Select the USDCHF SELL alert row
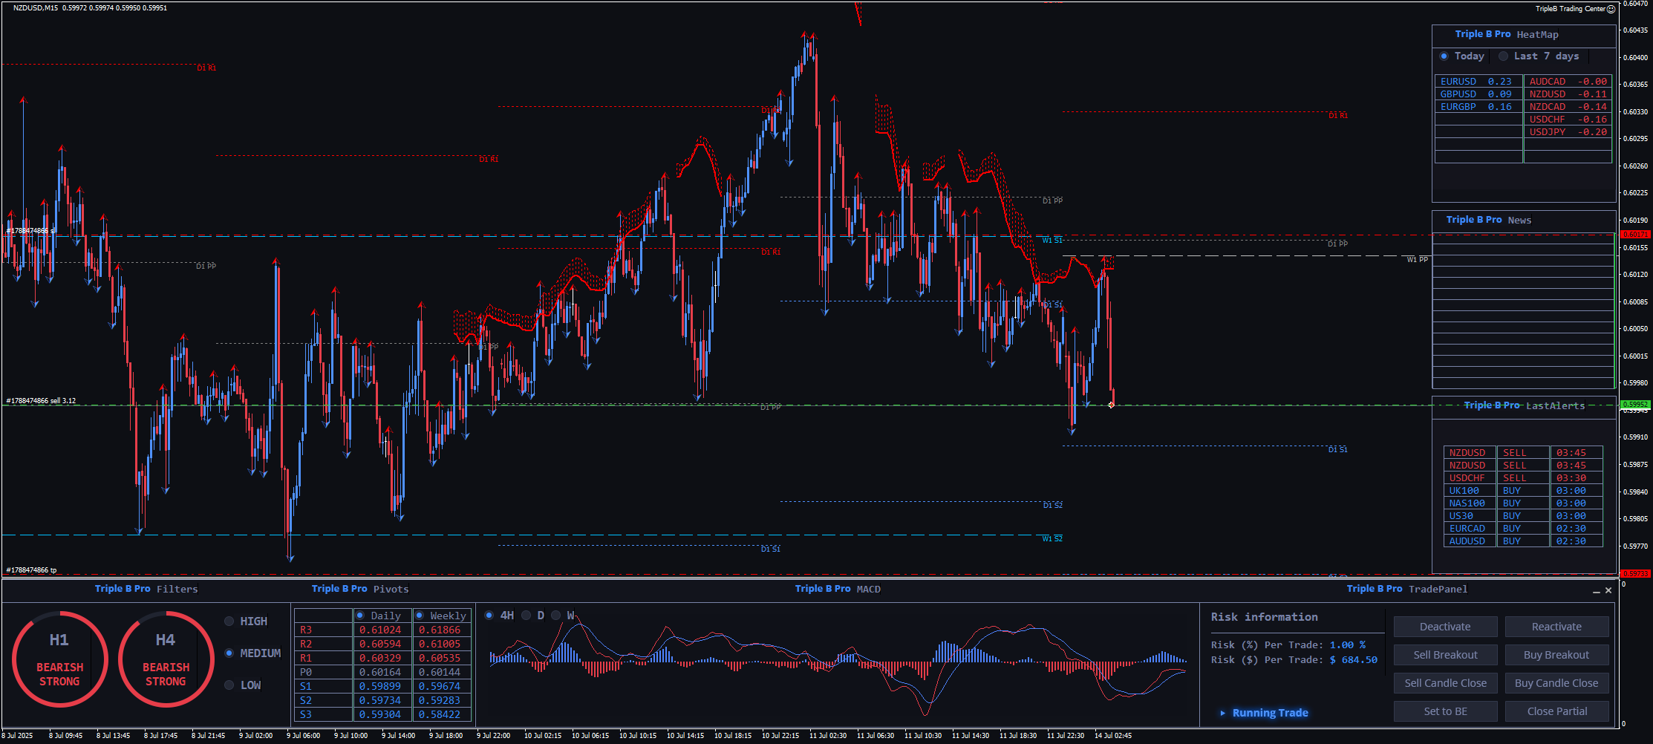This screenshot has width=1653, height=744. [x=1522, y=478]
